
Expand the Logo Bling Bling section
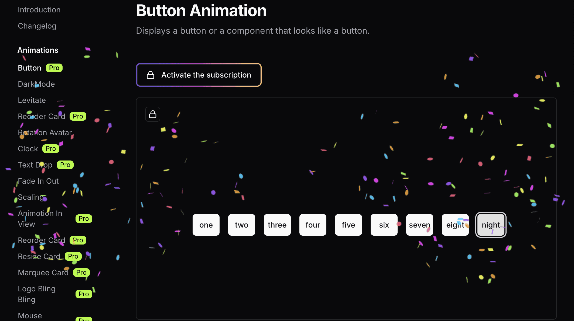pyautogui.click(x=37, y=294)
